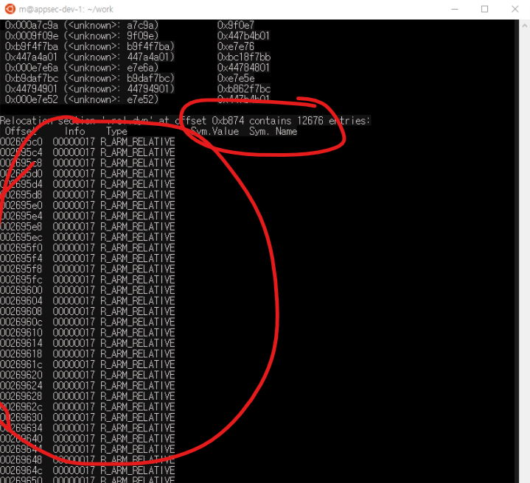Click the value 0x9f0e7
530x483 pixels.
(x=236, y=25)
